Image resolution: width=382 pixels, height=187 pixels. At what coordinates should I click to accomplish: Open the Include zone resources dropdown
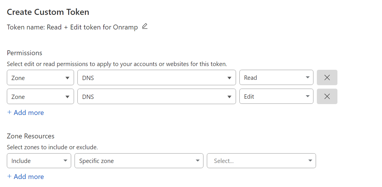click(39, 161)
